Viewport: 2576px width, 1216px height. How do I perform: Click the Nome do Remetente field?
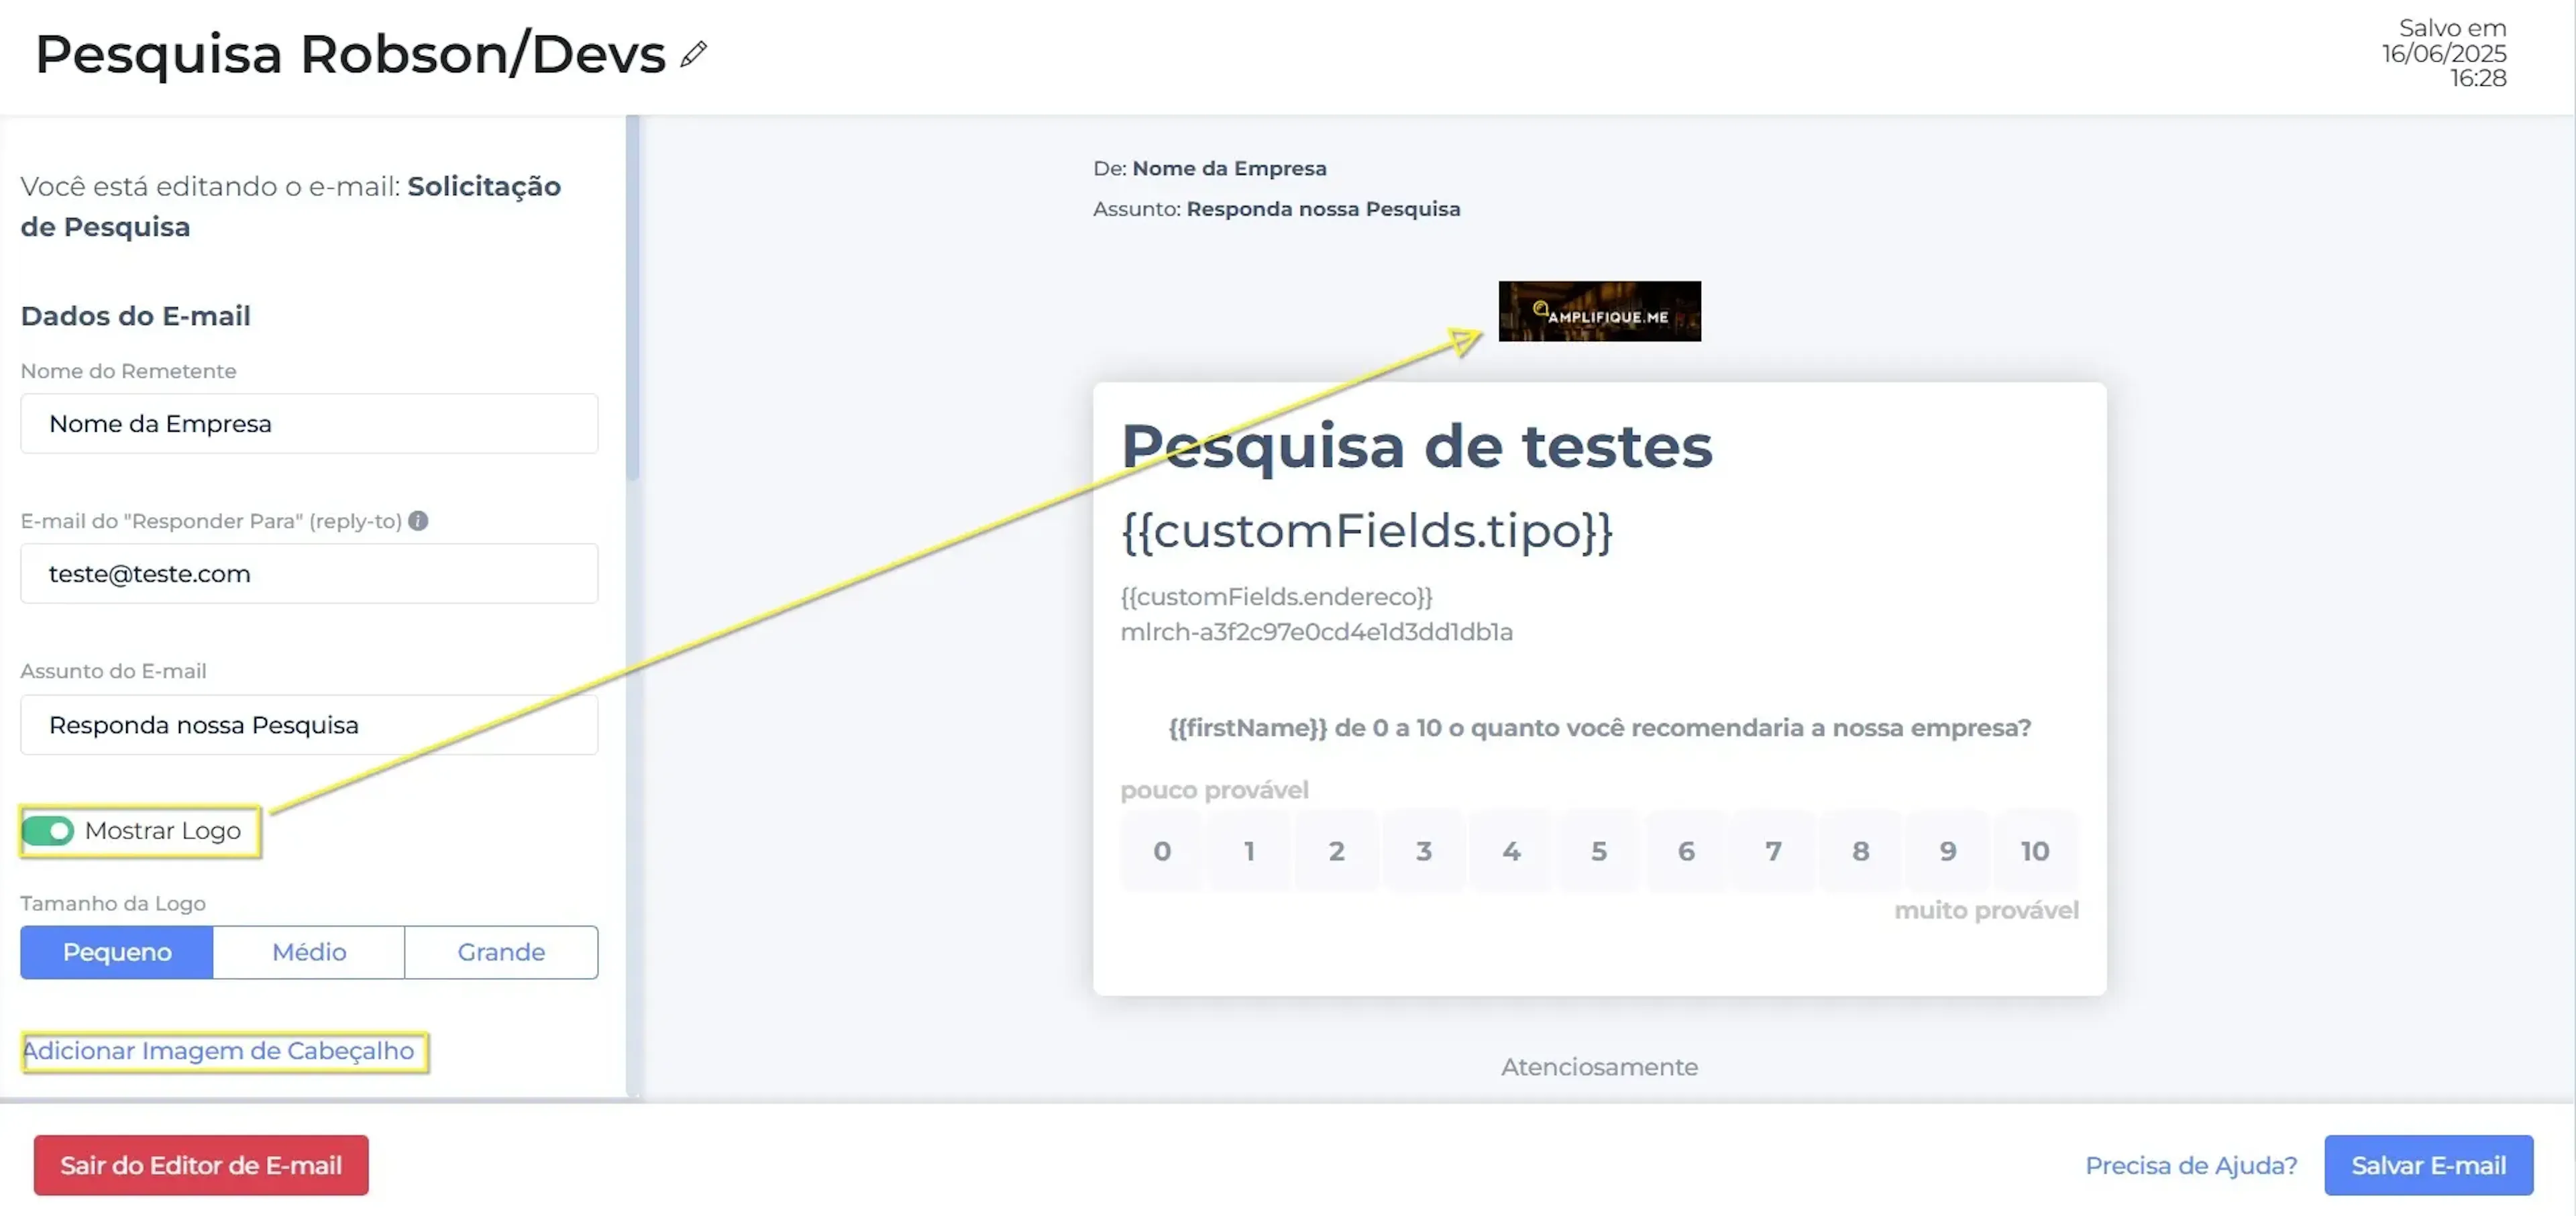click(x=309, y=424)
